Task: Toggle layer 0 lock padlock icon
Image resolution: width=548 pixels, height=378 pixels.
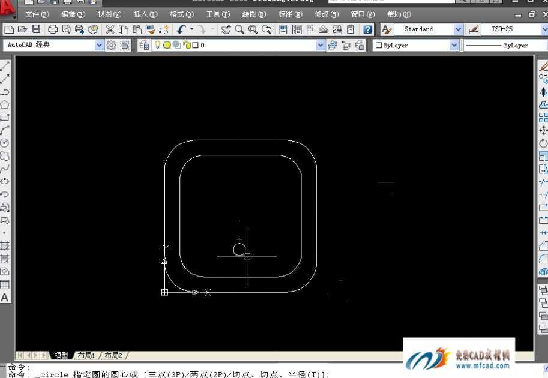Action: click(x=187, y=45)
